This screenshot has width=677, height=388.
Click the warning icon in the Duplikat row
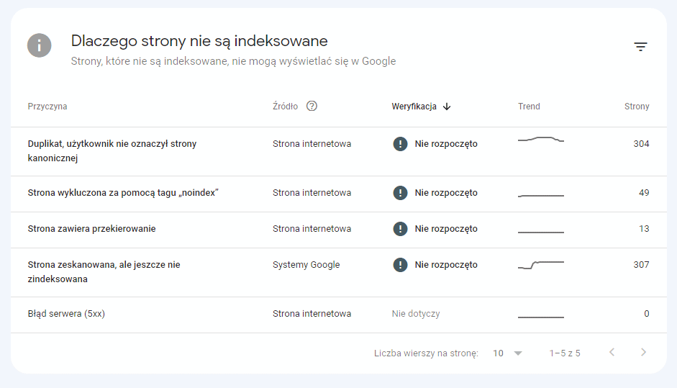(400, 143)
